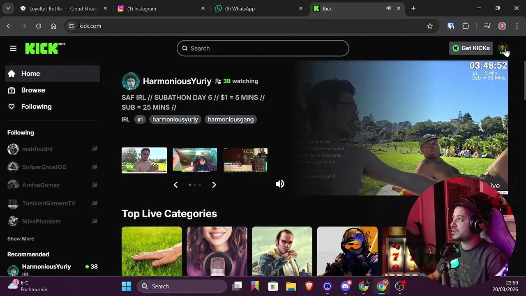
Task: Go to the browser home page icon
Action: click(53, 26)
